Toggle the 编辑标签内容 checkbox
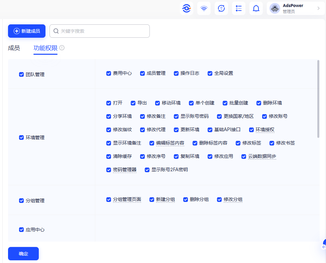 coord(152,143)
